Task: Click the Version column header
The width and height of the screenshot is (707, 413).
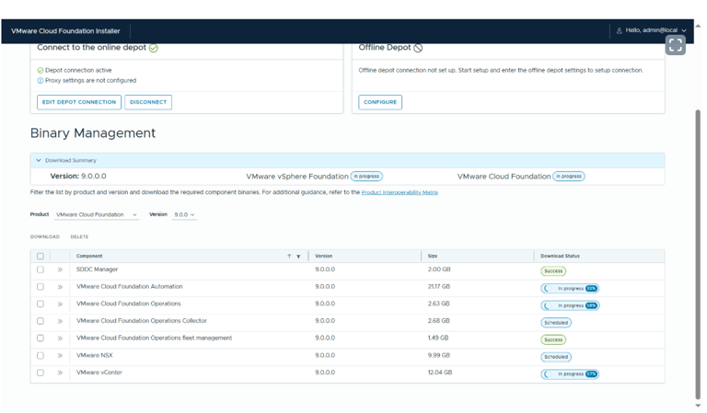Action: point(323,257)
